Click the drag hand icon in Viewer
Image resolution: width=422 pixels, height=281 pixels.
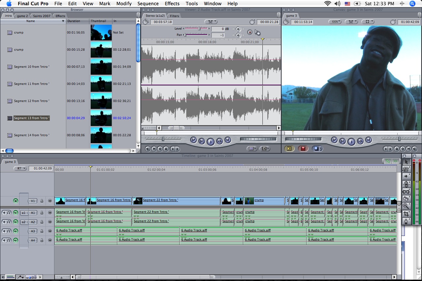[x=257, y=32]
